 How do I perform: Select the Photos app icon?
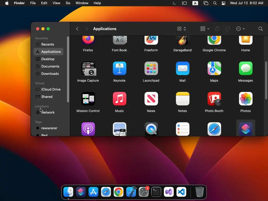245,99
